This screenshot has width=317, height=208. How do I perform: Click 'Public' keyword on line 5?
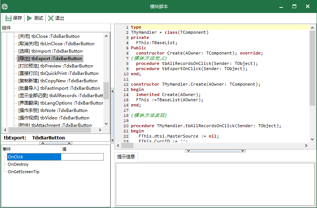139,48
